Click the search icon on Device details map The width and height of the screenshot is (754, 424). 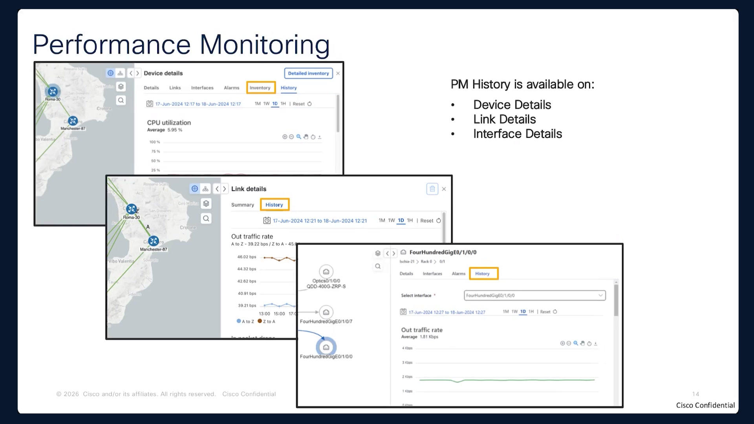[x=121, y=100]
